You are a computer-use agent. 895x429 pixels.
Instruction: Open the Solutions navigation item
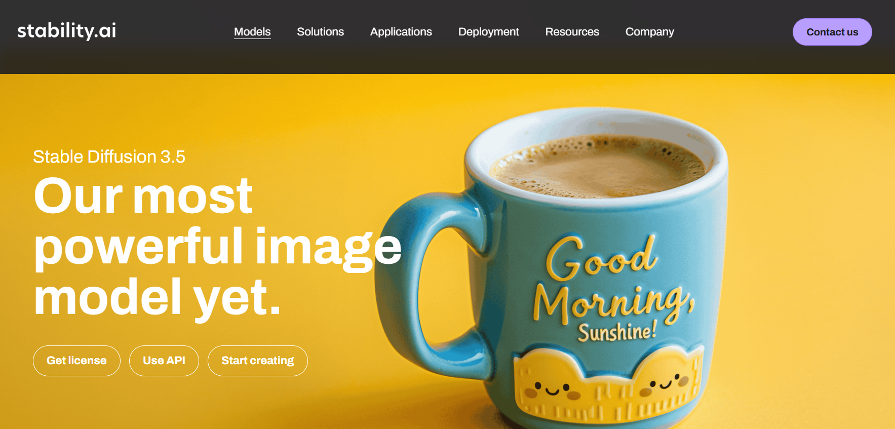pyautogui.click(x=320, y=32)
